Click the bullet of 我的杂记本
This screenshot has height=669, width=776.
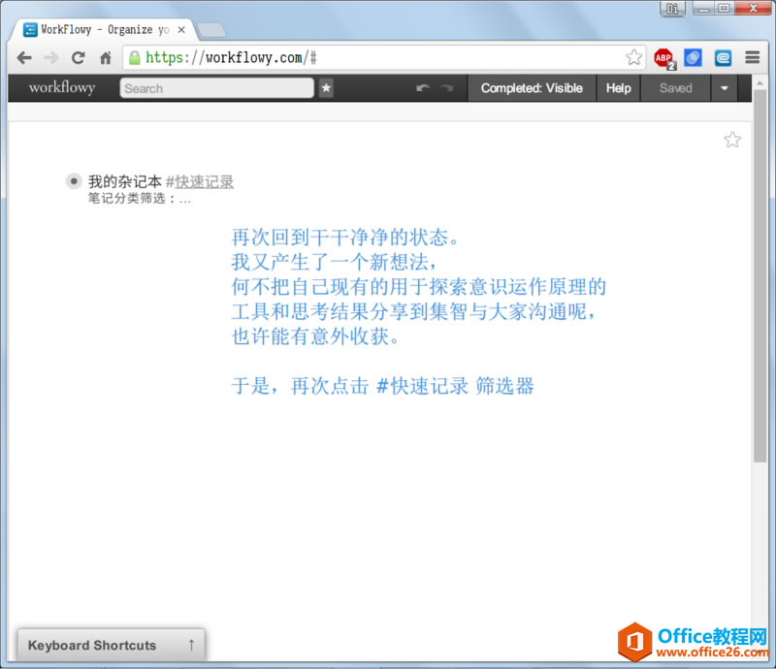click(74, 181)
